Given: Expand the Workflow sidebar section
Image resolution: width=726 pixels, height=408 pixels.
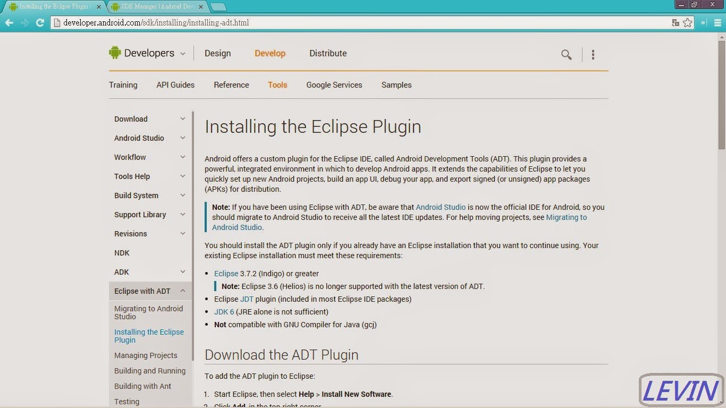Looking at the screenshot, I should [x=183, y=157].
